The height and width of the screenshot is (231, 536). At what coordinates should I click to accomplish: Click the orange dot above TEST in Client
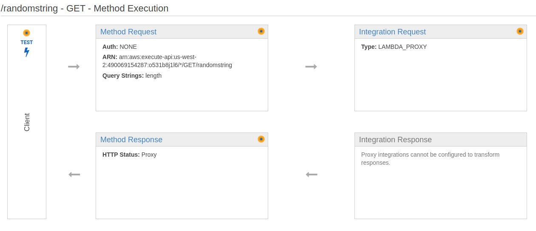coord(26,33)
